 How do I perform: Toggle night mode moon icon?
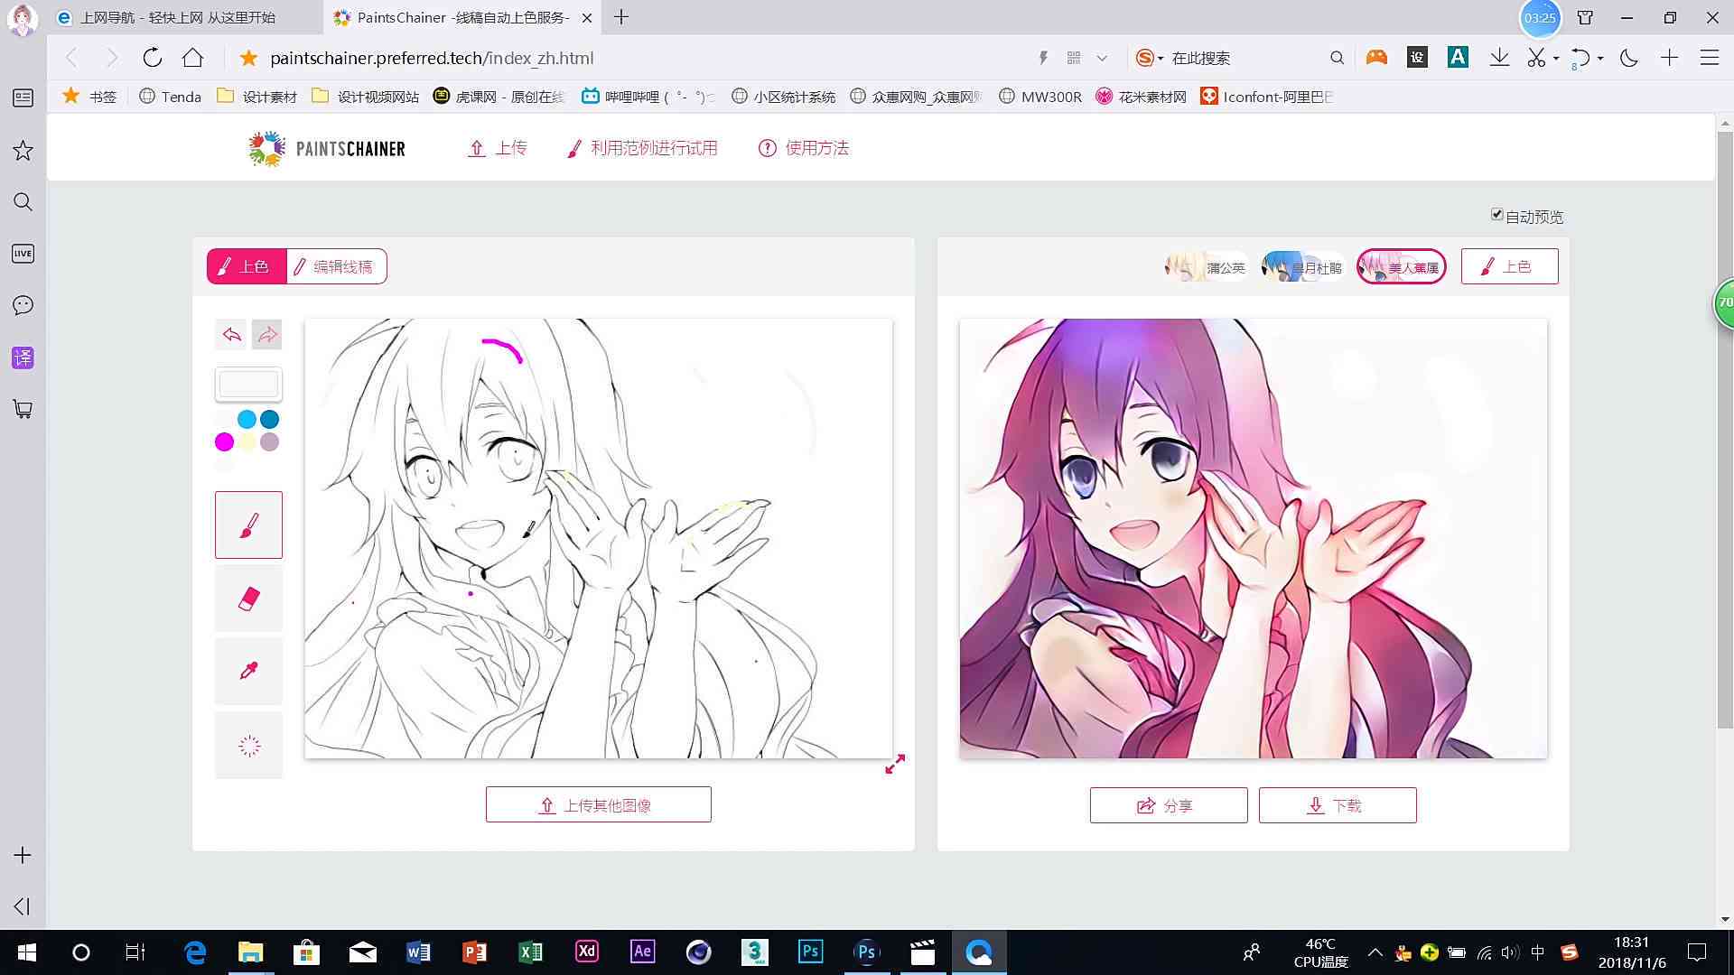[1629, 58]
